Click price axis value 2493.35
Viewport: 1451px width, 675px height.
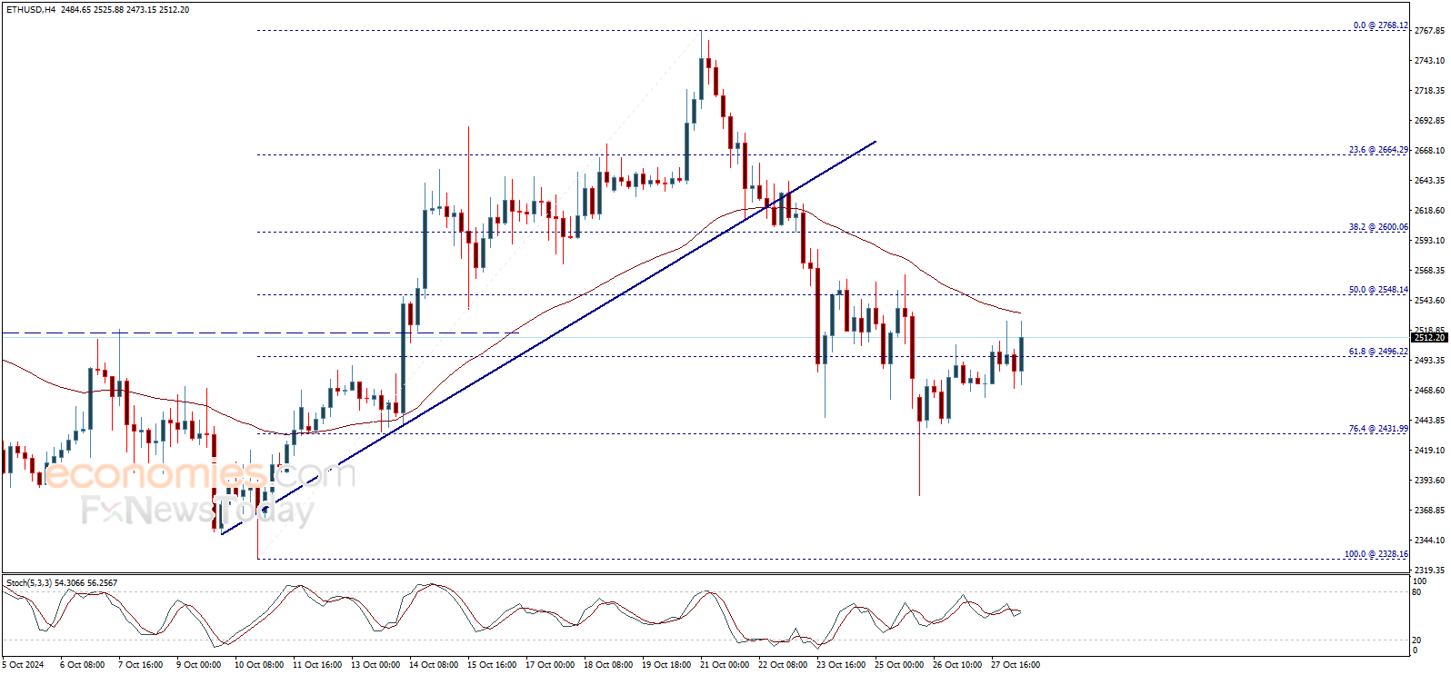point(1429,361)
